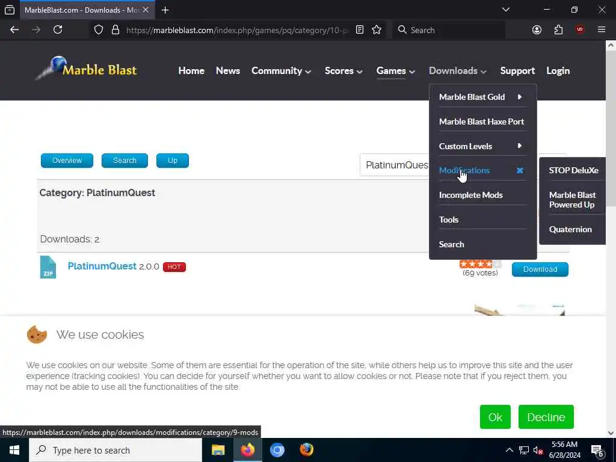Expand the Games menu

click(x=396, y=71)
